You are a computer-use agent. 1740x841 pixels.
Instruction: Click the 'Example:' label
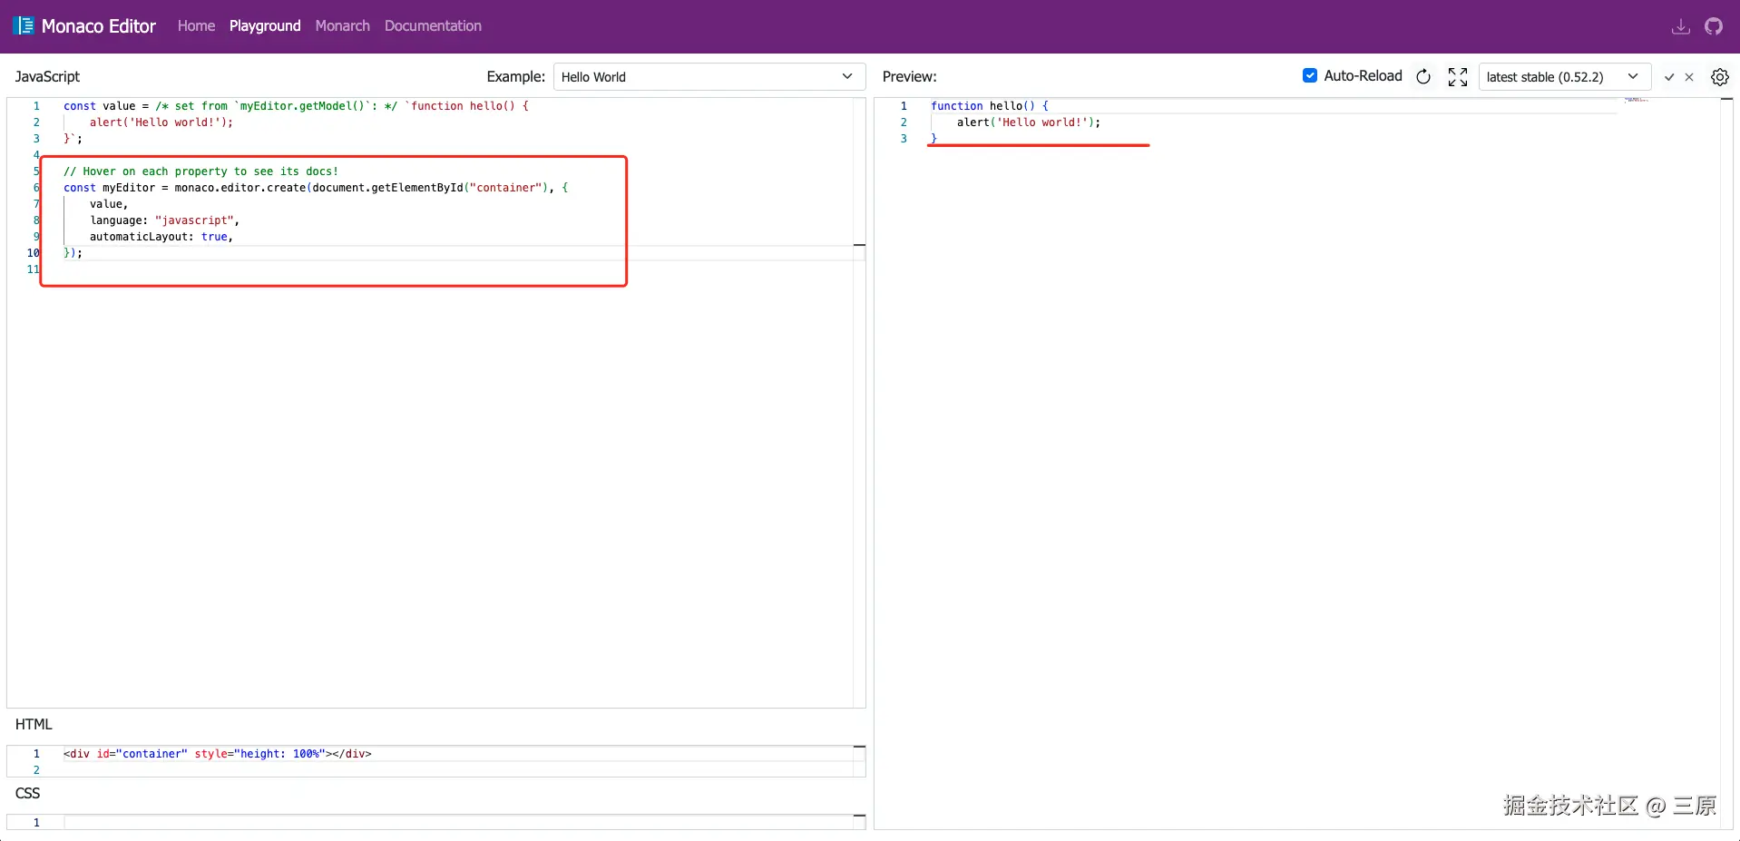516,77
